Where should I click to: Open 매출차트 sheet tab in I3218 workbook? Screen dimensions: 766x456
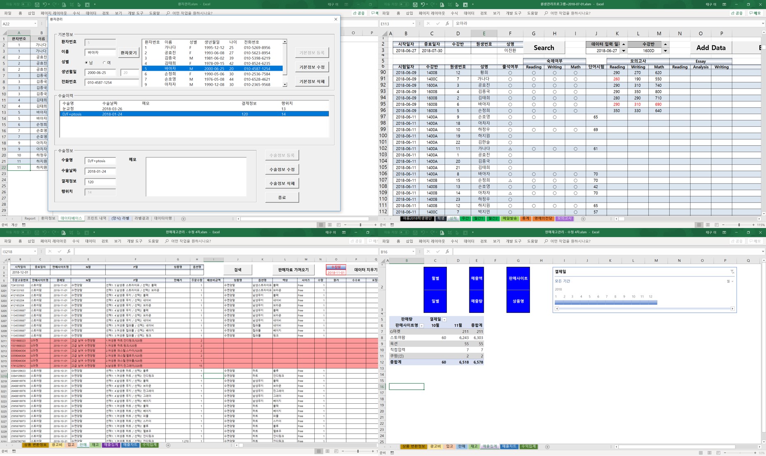(130, 445)
